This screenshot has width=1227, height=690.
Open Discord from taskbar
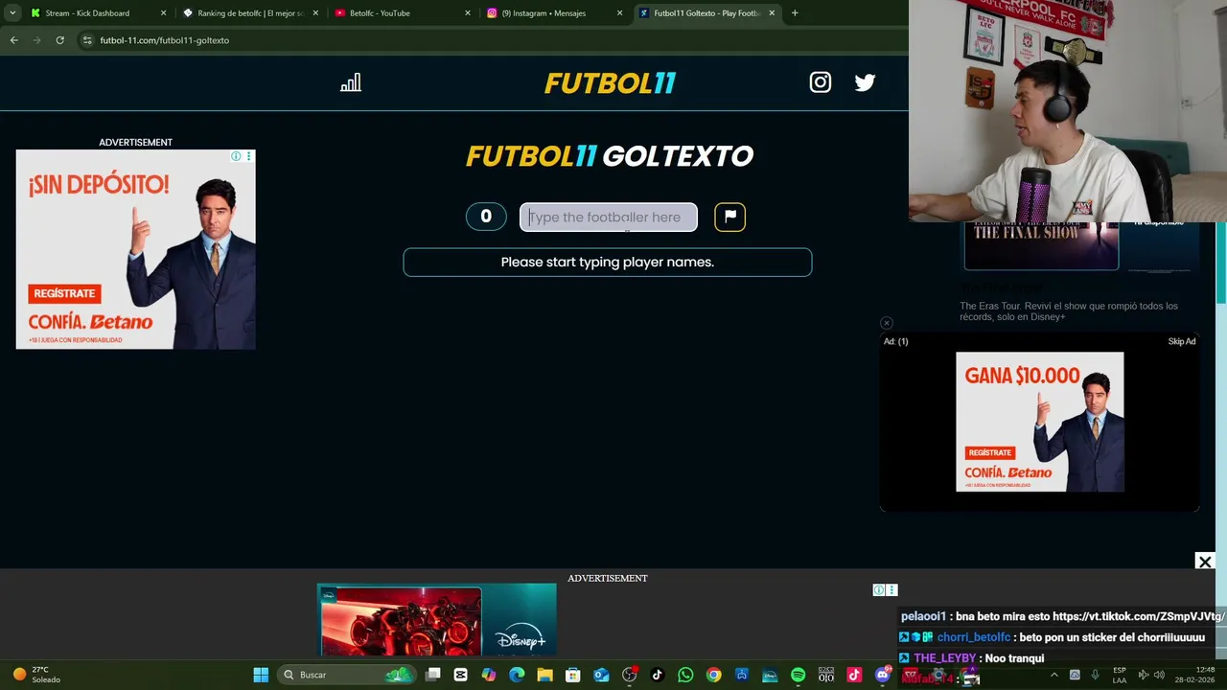click(x=882, y=675)
